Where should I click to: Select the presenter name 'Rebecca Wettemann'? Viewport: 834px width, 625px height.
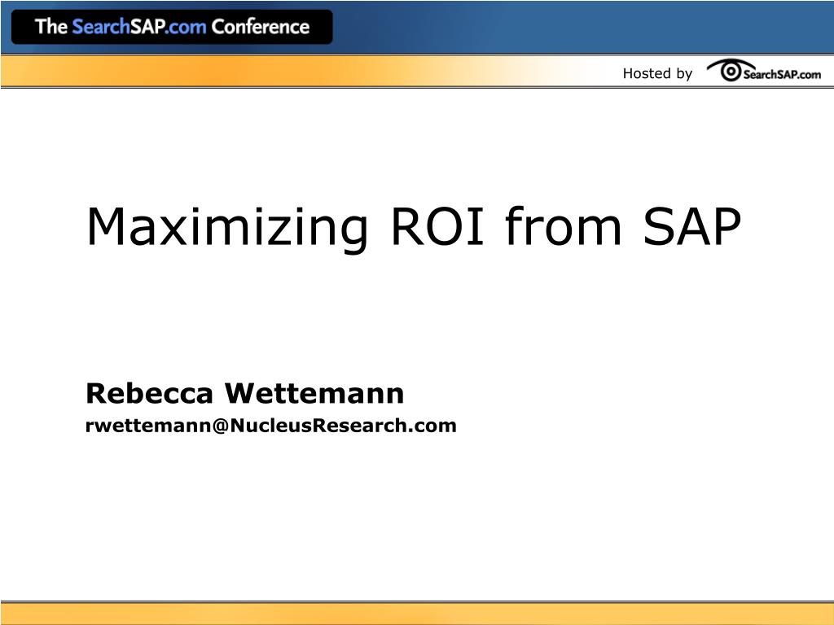(x=244, y=394)
